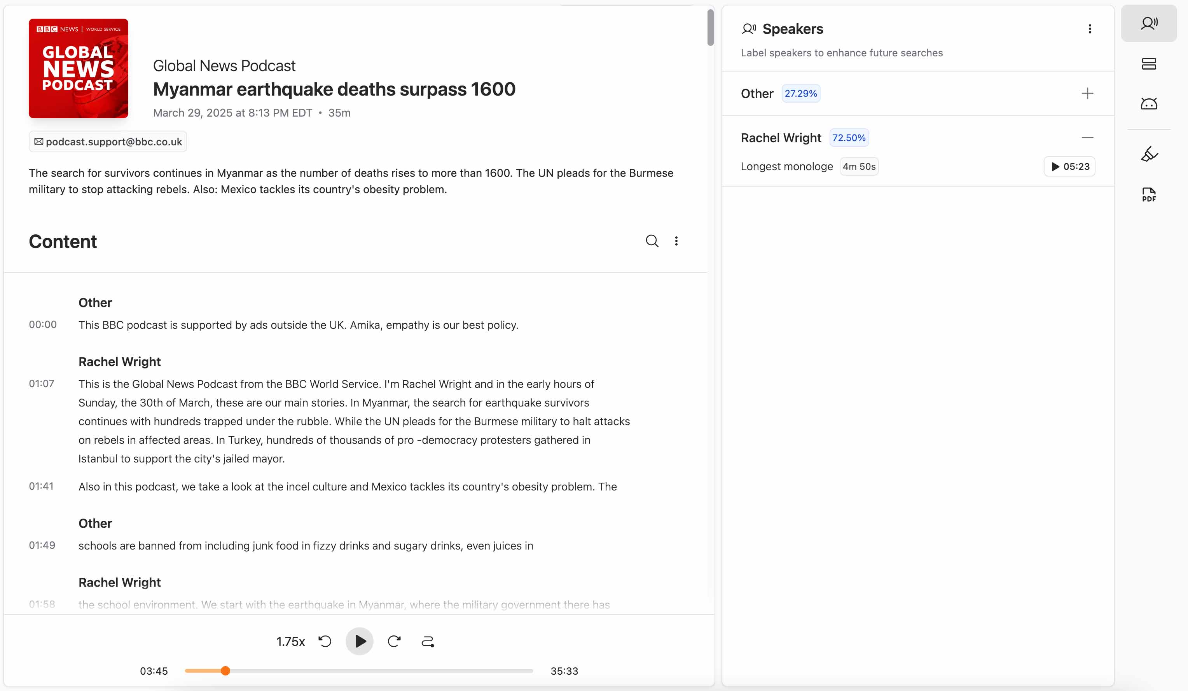The height and width of the screenshot is (691, 1188).
Task: Play longest monologue at 05:23
Action: point(1069,166)
